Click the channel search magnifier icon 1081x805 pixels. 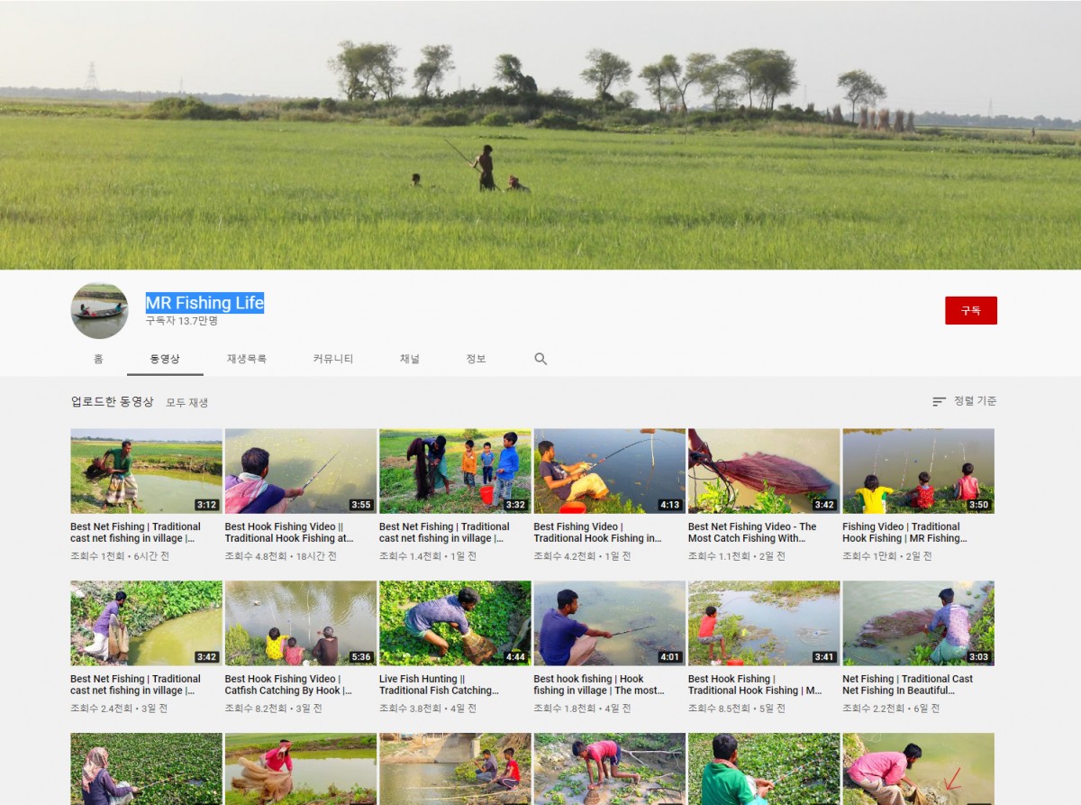point(540,359)
